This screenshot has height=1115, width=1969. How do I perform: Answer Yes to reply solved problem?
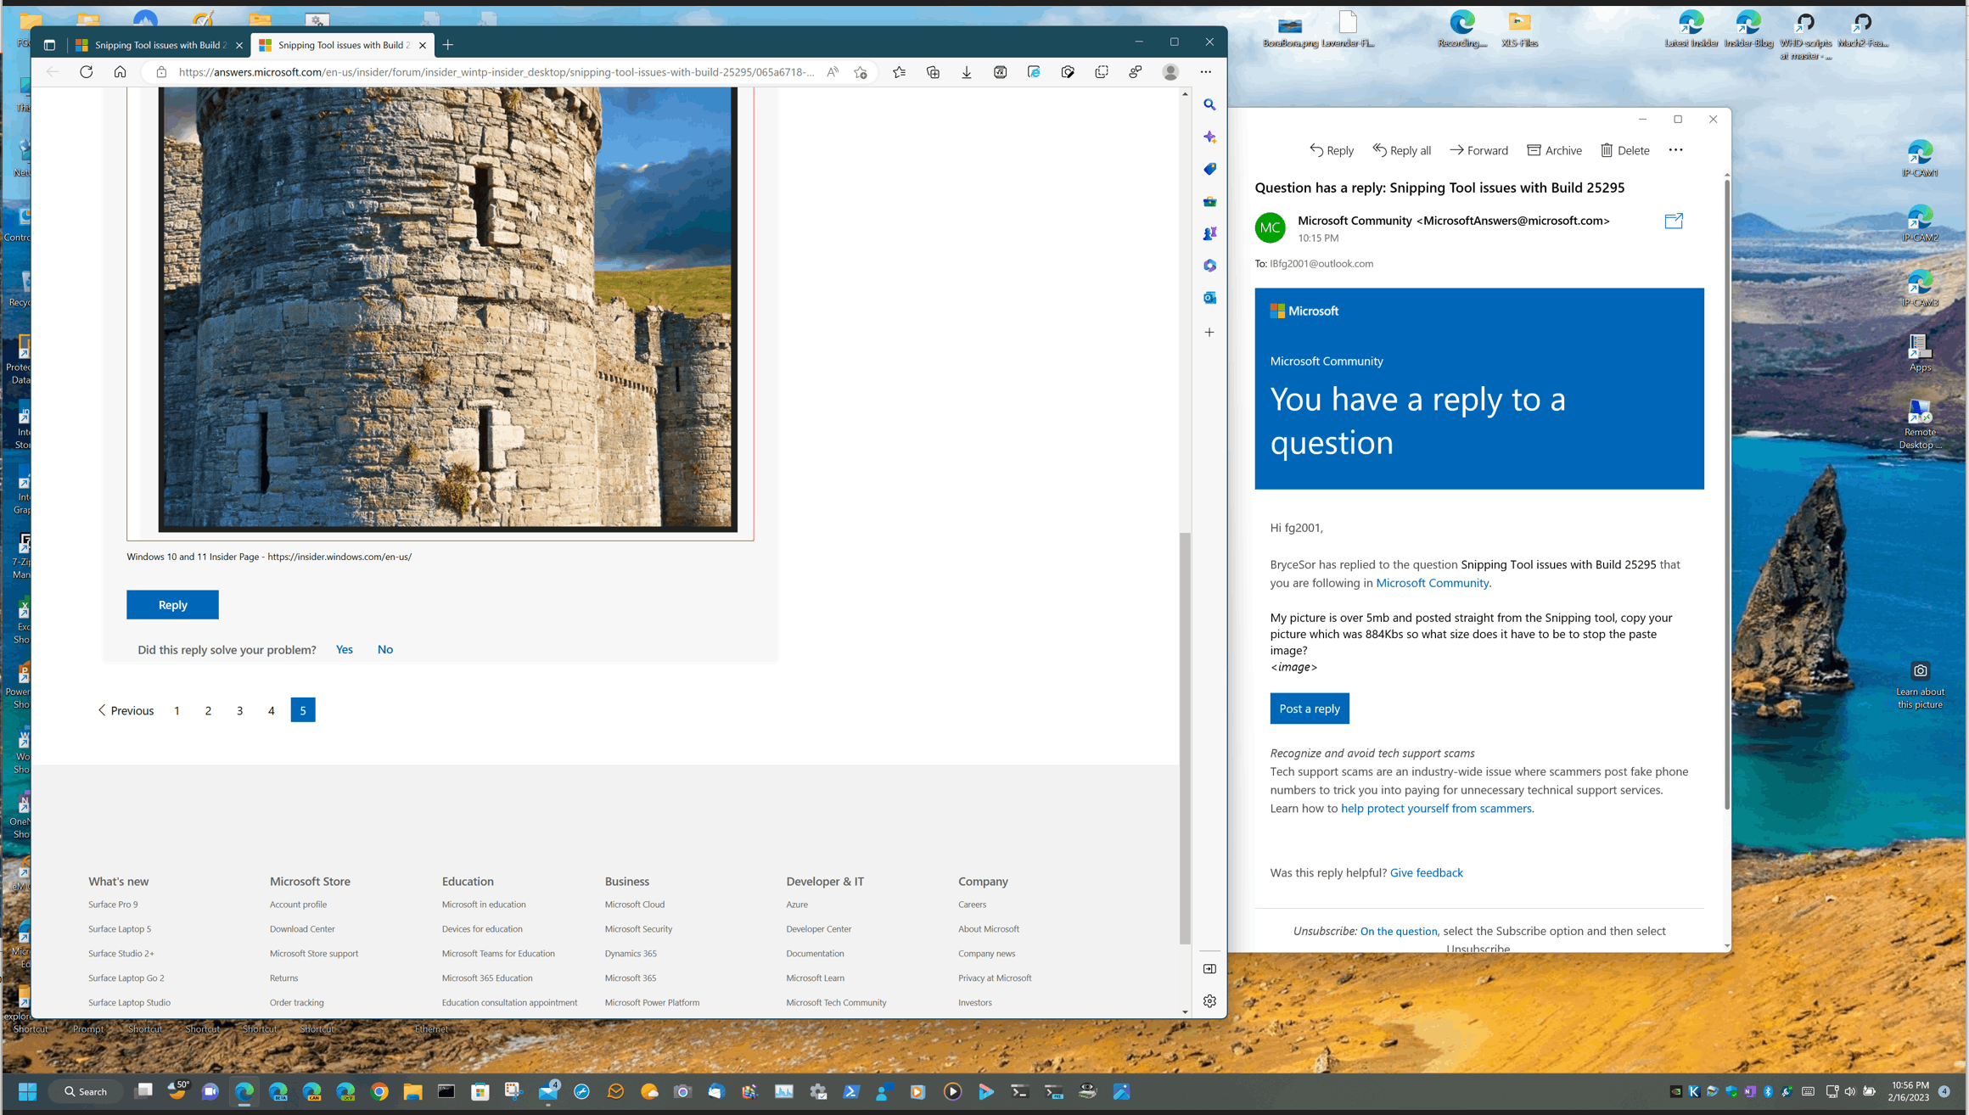pyautogui.click(x=344, y=649)
